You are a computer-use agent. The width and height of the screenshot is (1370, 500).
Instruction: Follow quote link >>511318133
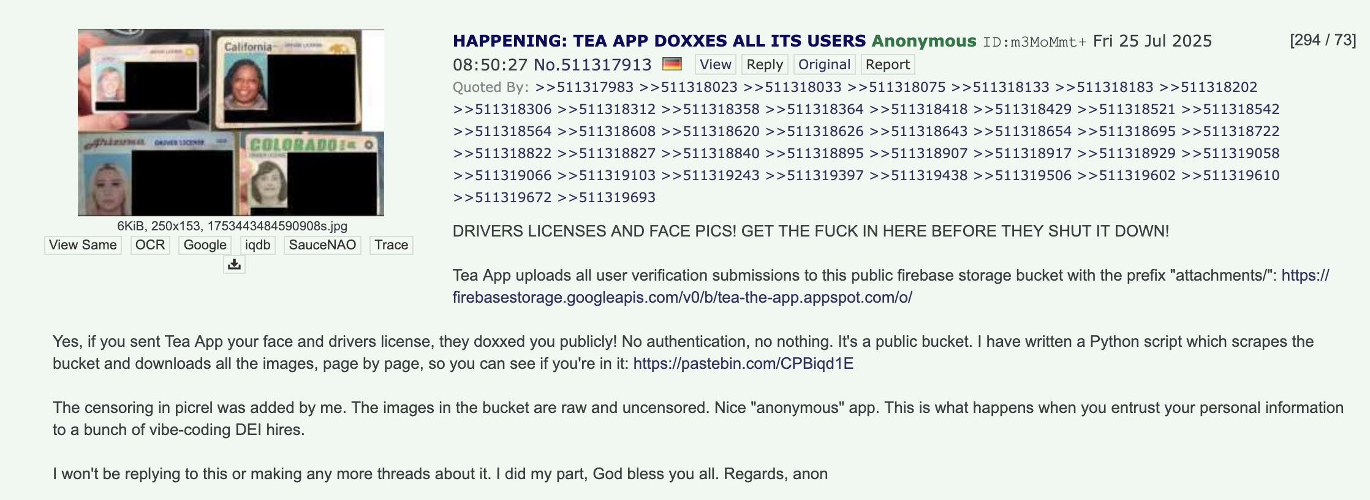click(1000, 87)
